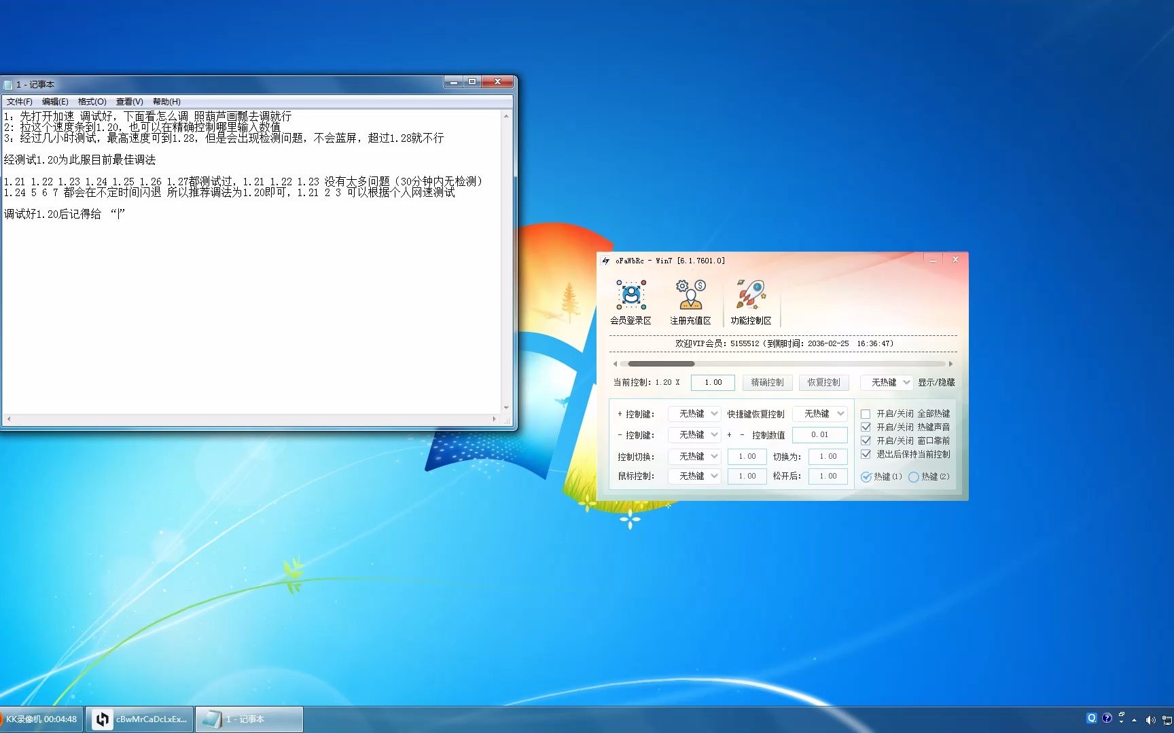
Task: Click Notepad vertical scrollbar up arrow
Action: (506, 116)
